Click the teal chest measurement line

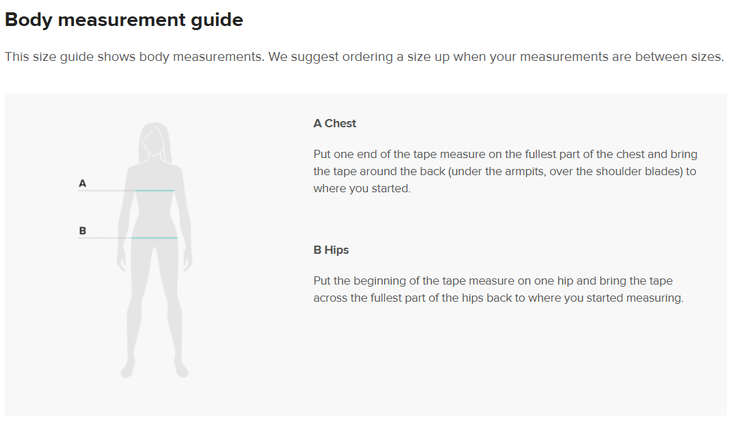[155, 190]
